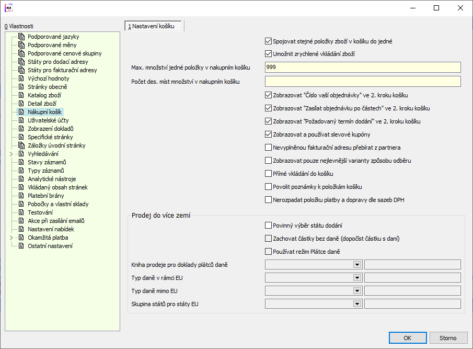Click the text field next to Typ daně mimo EU
The image size is (473, 349).
point(412,291)
